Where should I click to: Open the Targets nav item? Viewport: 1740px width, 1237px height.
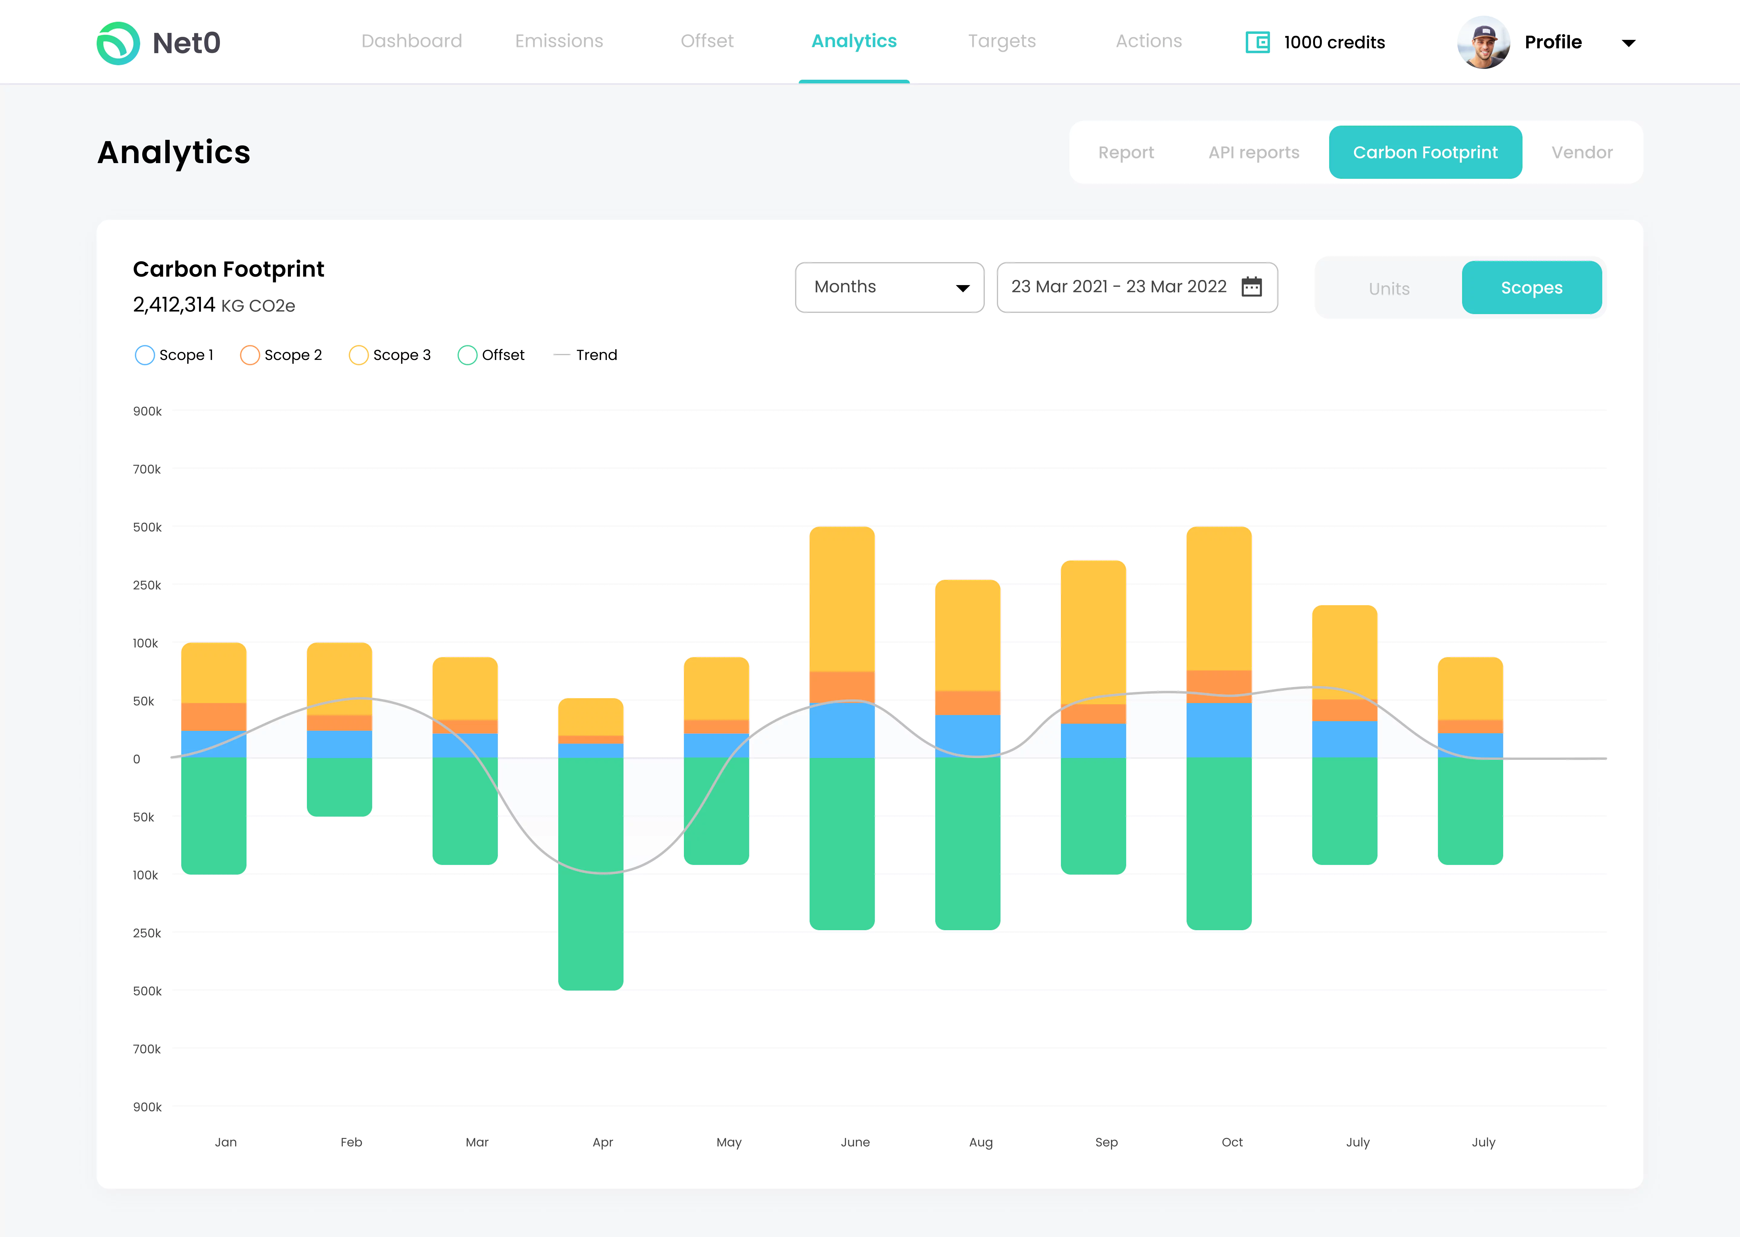tap(1002, 41)
